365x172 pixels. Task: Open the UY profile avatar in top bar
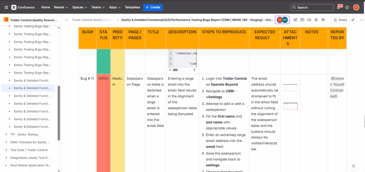click(x=356, y=8)
